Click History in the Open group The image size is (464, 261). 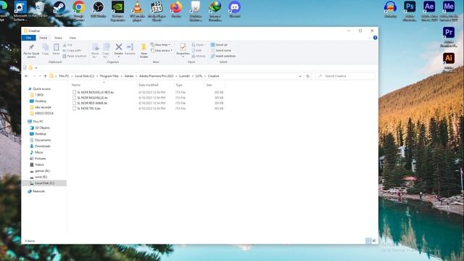tap(199, 56)
